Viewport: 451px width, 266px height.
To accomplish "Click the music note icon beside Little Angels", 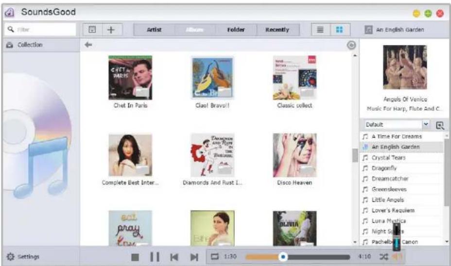I will [365, 200].
